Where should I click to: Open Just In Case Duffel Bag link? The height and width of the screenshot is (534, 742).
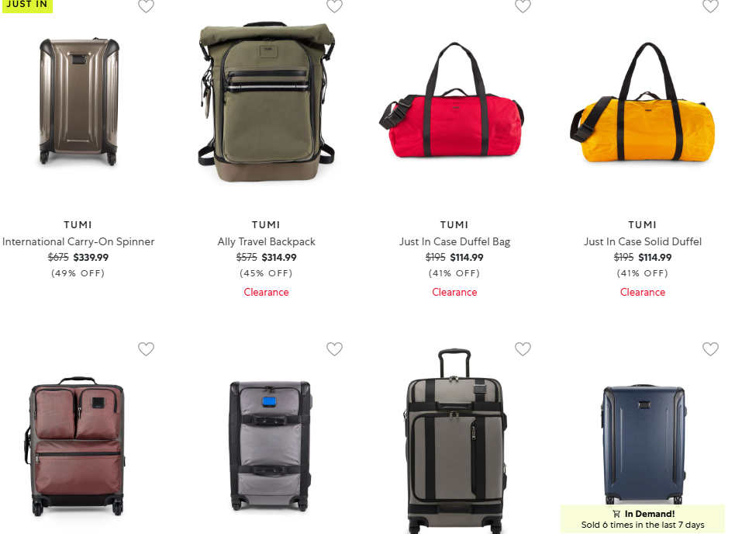pyautogui.click(x=454, y=241)
